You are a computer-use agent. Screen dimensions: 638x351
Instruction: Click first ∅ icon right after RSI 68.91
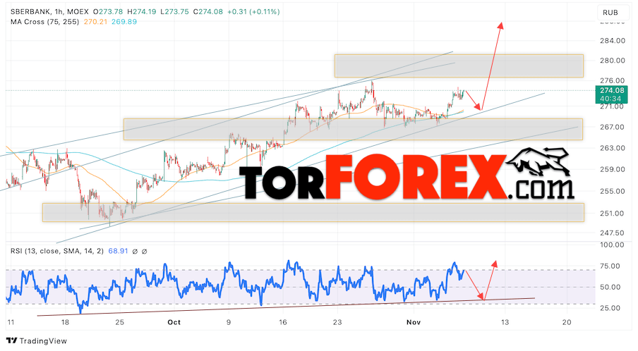point(135,252)
